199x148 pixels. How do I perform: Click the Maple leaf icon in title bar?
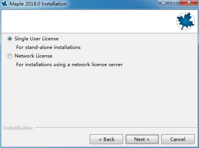pyautogui.click(x=5, y=4)
